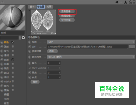
Task: Click the back arrow icon in top bar
Action: click(117, 2)
